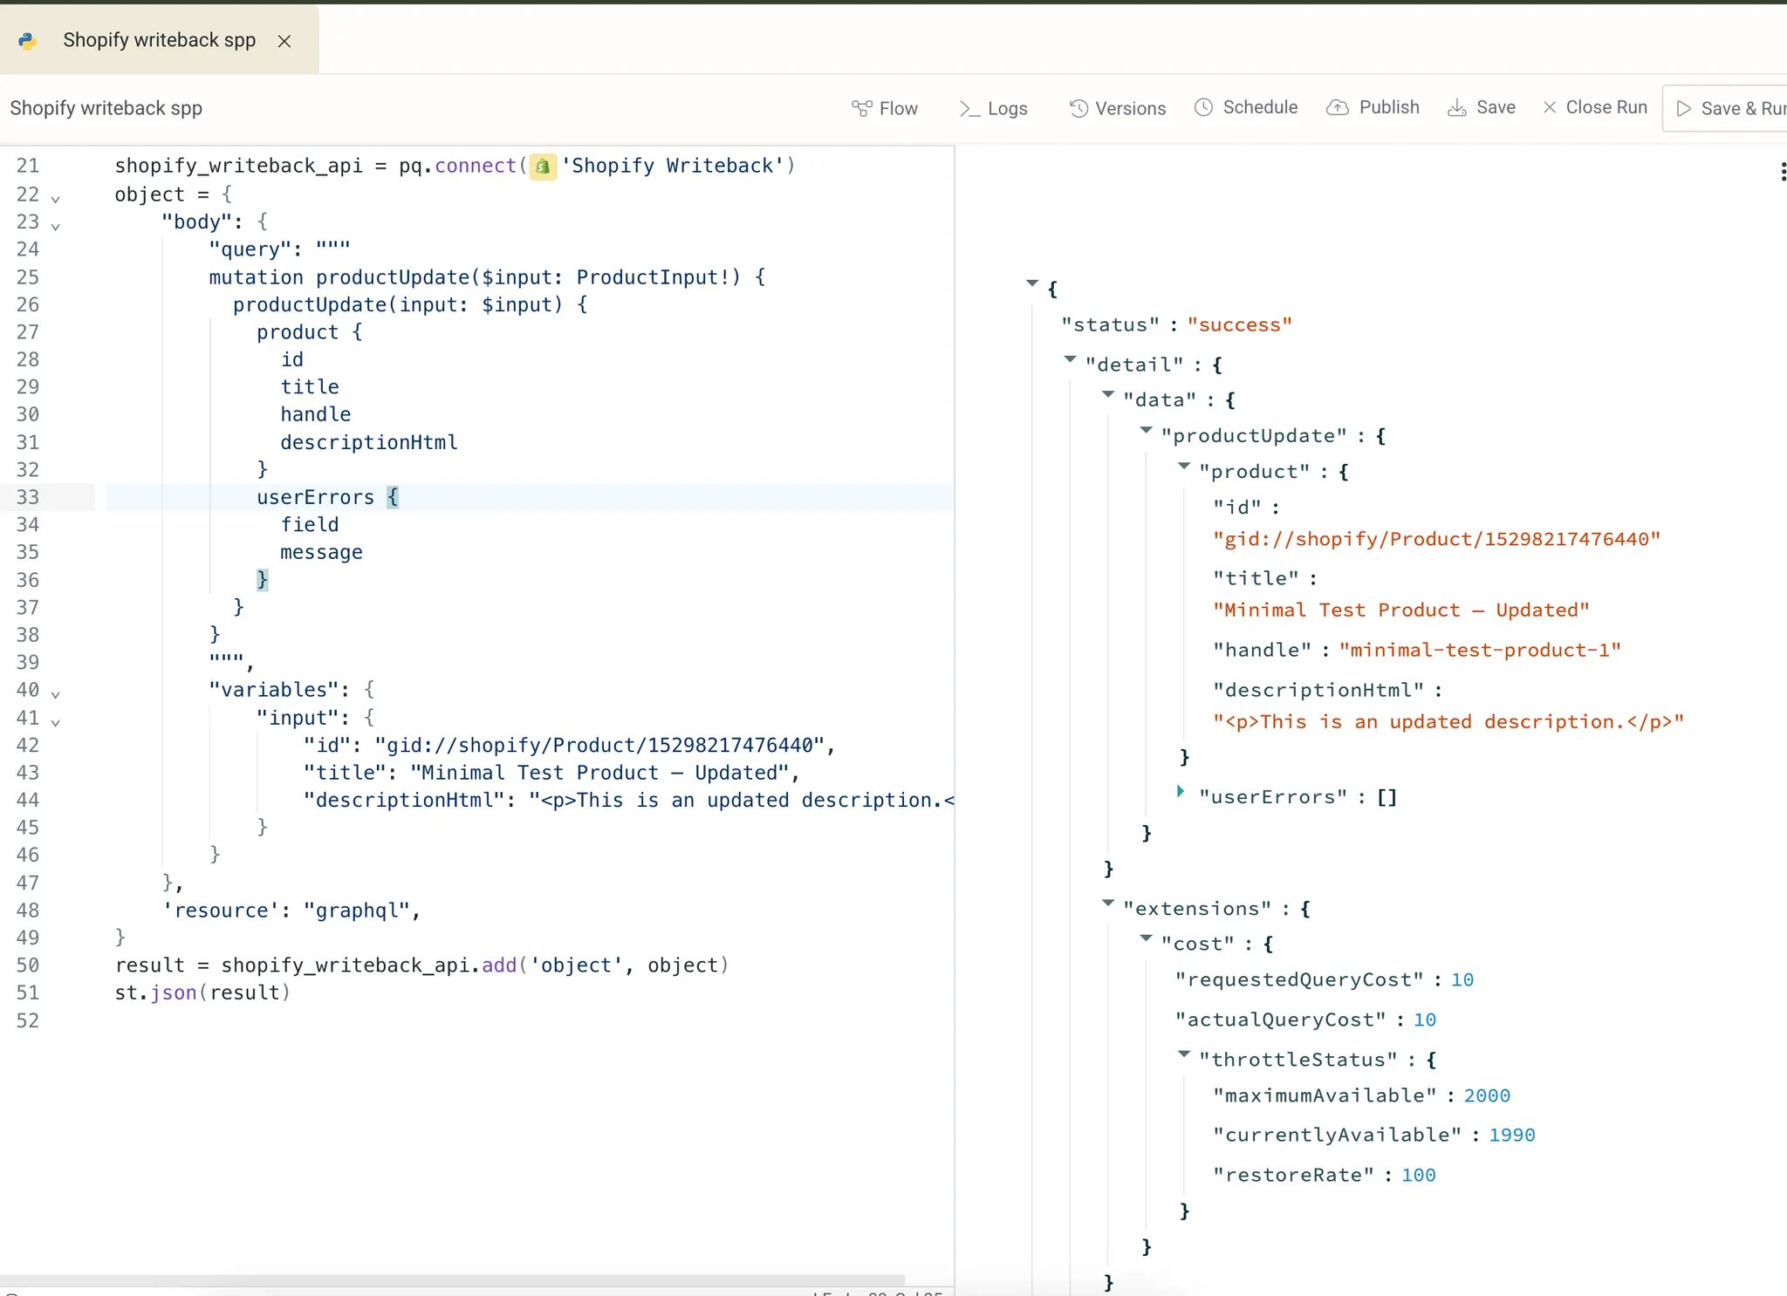
Task: Click the Save & Run button
Action: pos(1725,108)
